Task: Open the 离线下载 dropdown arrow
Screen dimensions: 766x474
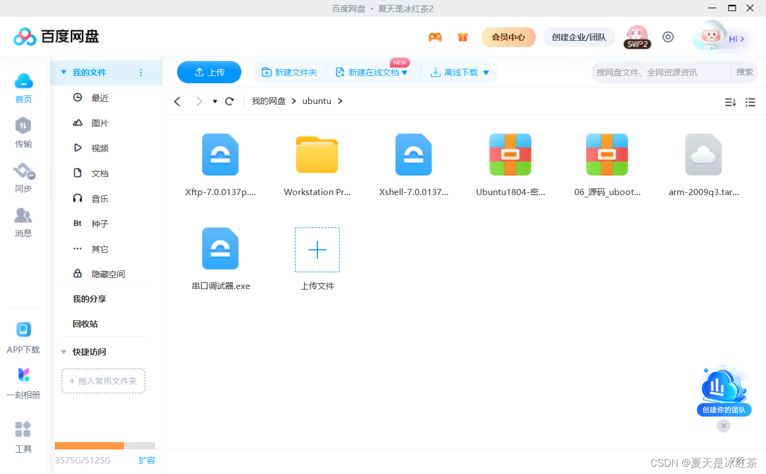Action: point(486,73)
